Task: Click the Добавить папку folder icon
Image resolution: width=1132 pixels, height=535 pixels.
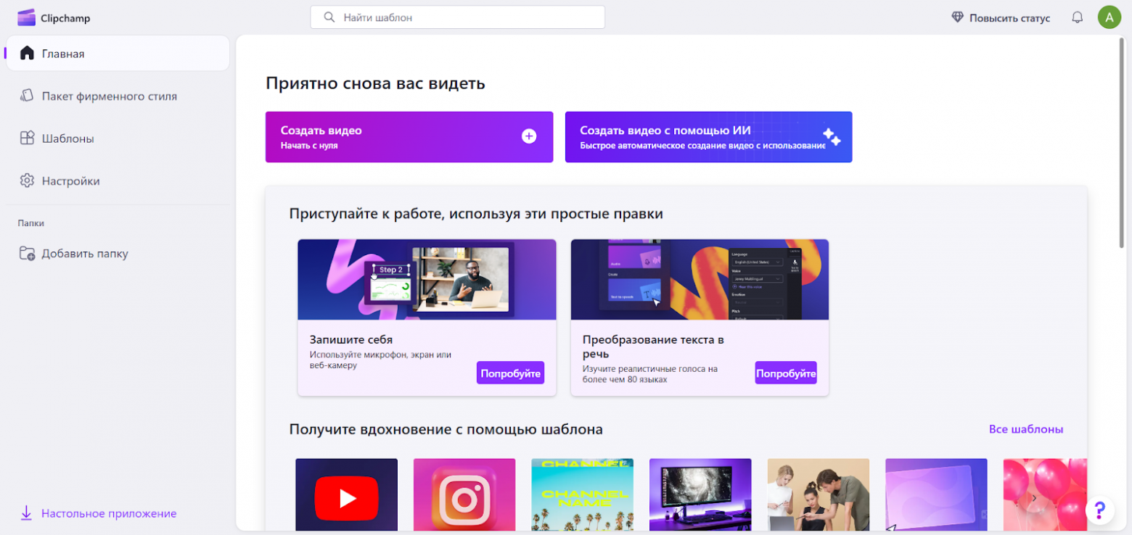Action: 27,253
